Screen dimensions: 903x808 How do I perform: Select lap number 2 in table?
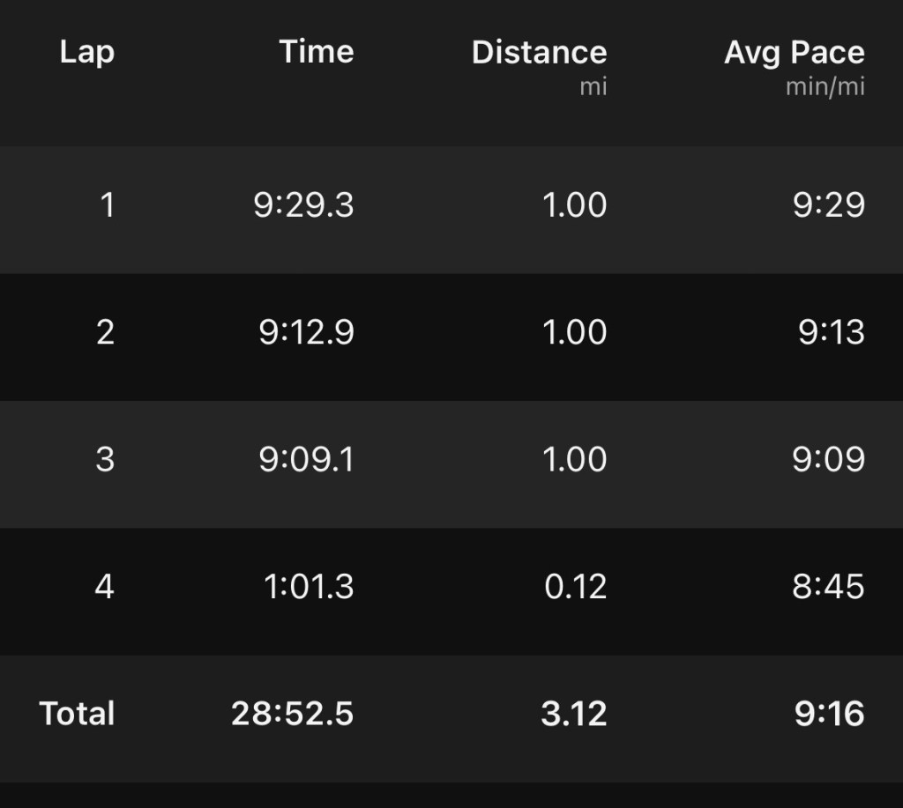(x=105, y=332)
